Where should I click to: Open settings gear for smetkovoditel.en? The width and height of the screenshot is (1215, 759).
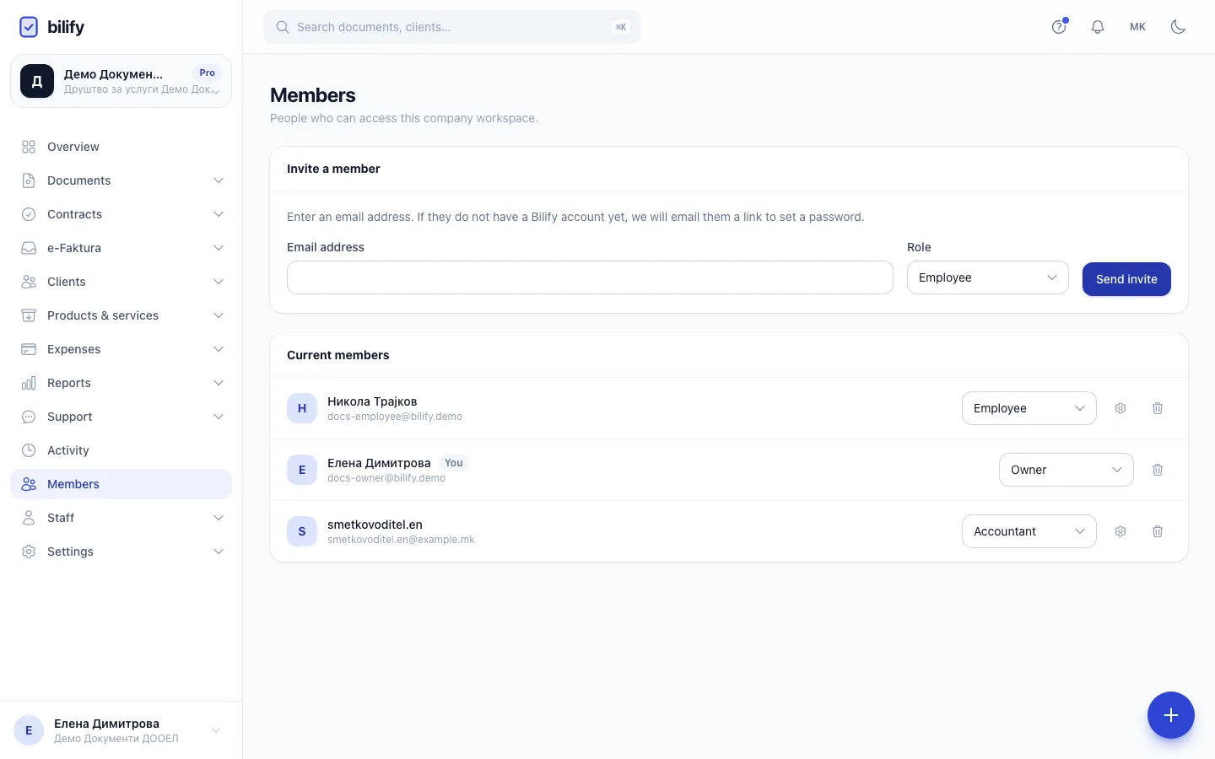1120,531
